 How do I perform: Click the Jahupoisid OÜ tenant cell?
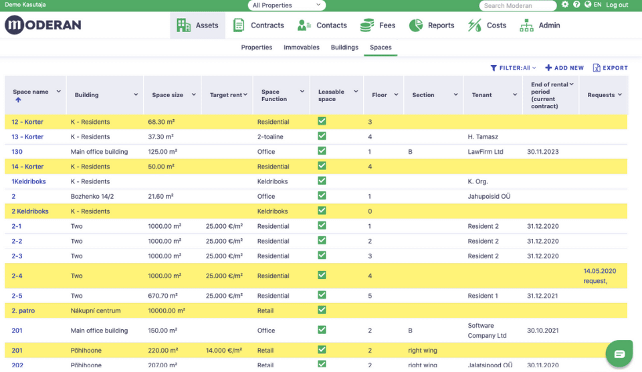coord(489,196)
